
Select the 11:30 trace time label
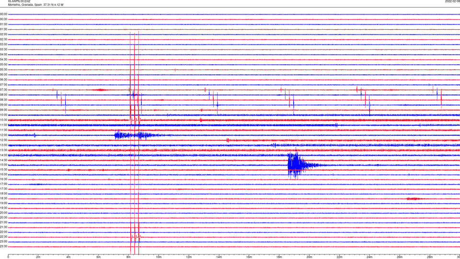coord(3,130)
